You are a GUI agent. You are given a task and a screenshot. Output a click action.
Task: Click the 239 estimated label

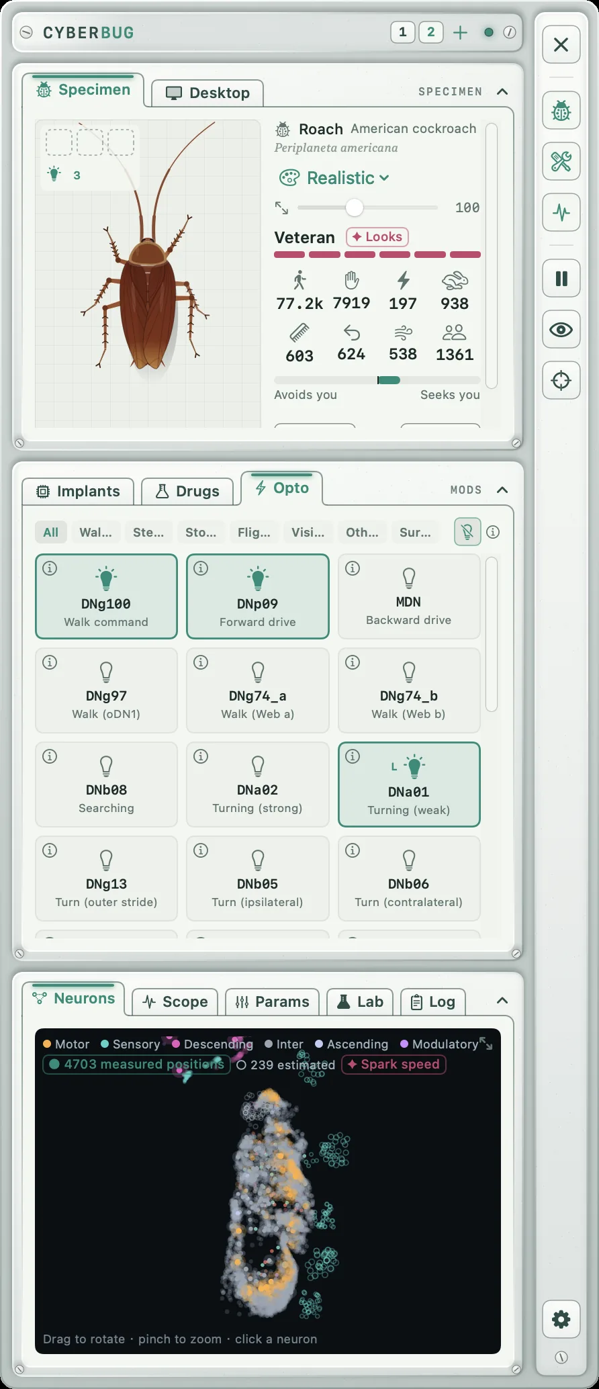coord(286,1064)
